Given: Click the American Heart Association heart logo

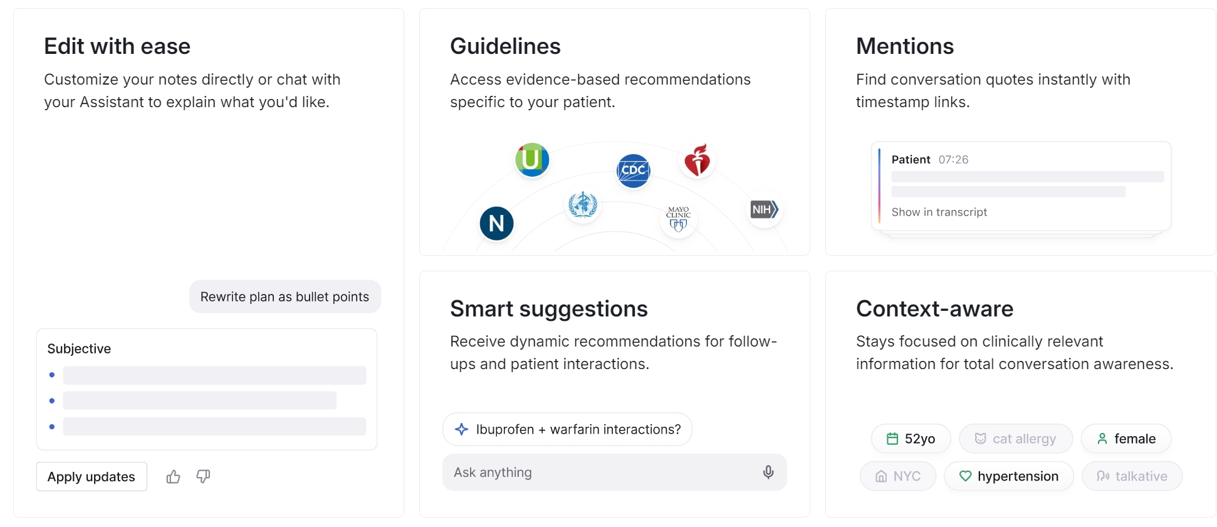Looking at the screenshot, I should 697,160.
